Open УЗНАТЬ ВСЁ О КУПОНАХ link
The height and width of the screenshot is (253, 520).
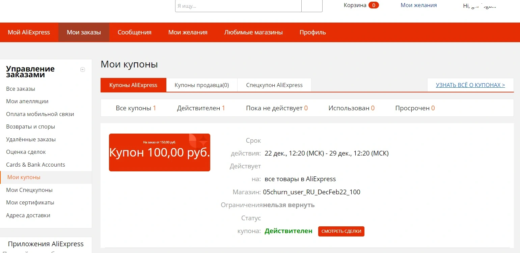pyautogui.click(x=470, y=85)
